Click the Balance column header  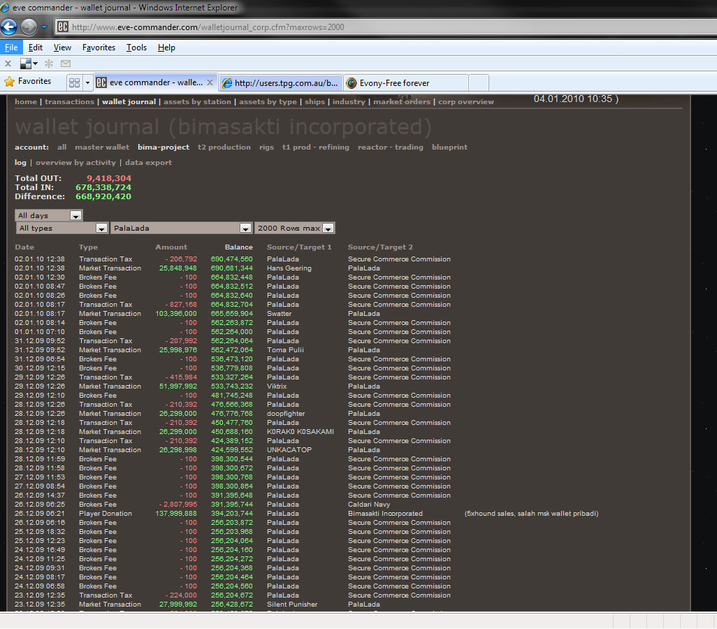[239, 247]
